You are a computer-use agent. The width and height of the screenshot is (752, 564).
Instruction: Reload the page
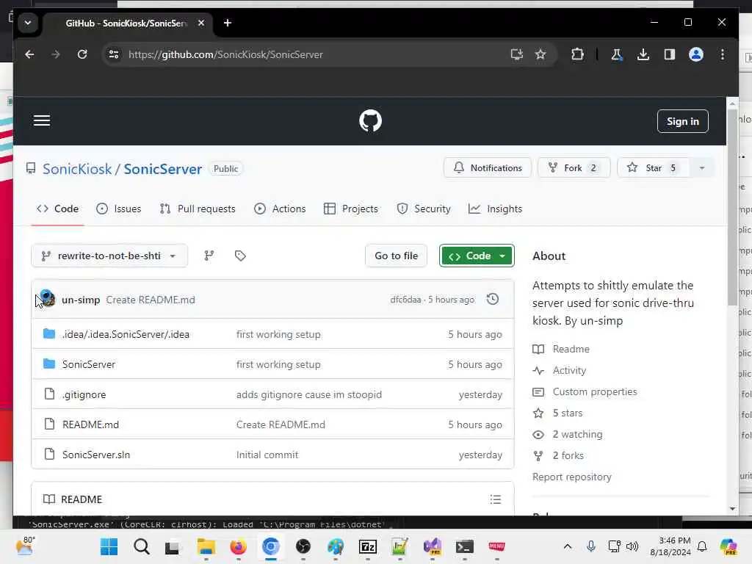82,54
